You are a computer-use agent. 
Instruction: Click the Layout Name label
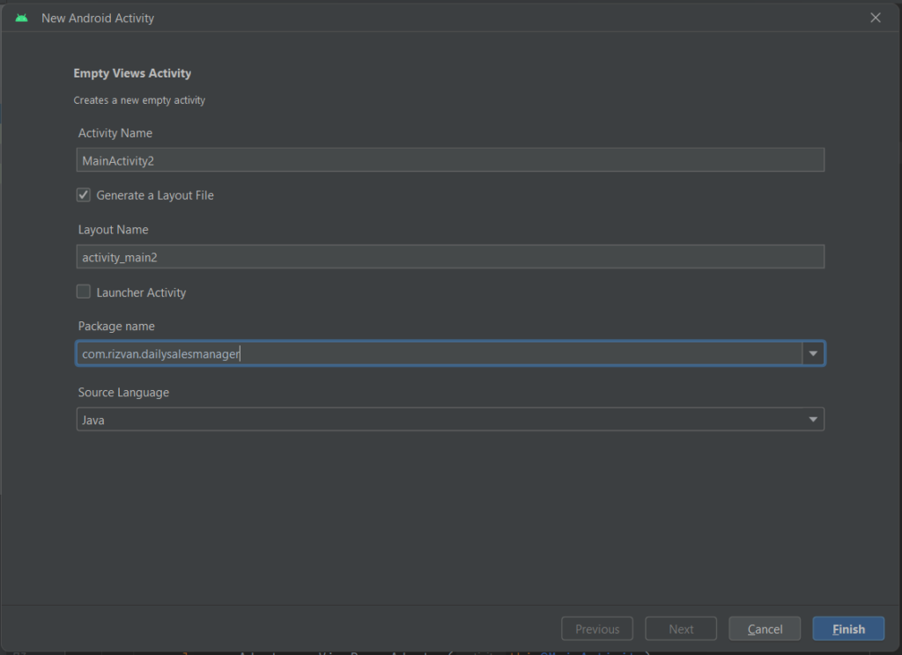click(x=114, y=230)
